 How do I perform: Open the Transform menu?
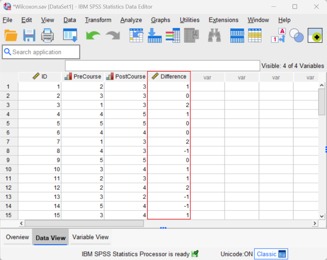[98, 20]
